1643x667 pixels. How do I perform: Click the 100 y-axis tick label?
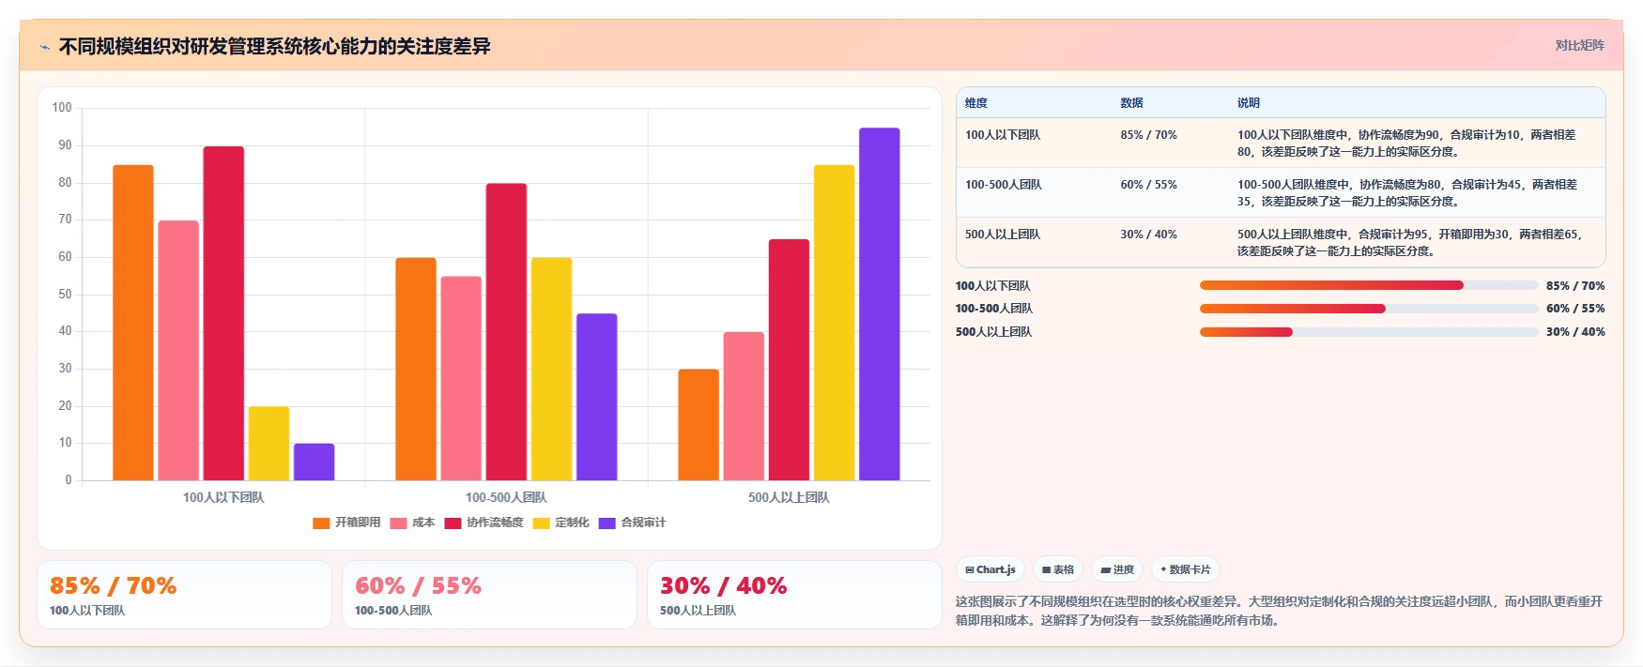62,108
